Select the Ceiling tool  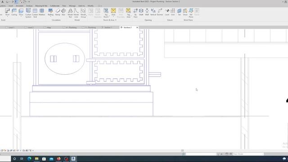click(14, 13)
